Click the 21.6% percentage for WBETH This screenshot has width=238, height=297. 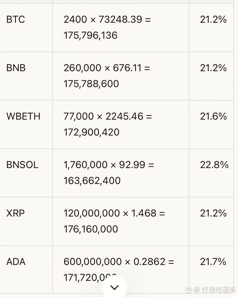coord(214,116)
